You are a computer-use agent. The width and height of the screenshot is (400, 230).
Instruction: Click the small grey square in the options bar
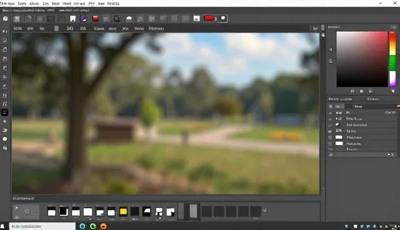tap(57, 28)
